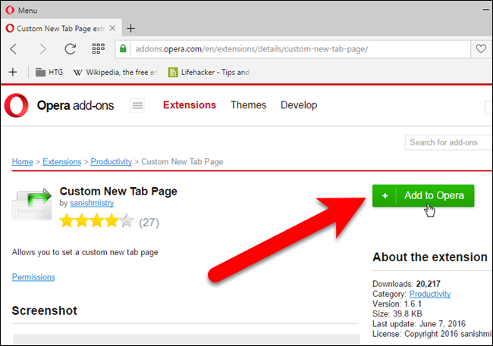The width and height of the screenshot is (493, 346).
Task: Click the Version 1.6.1 text
Action: (397, 304)
